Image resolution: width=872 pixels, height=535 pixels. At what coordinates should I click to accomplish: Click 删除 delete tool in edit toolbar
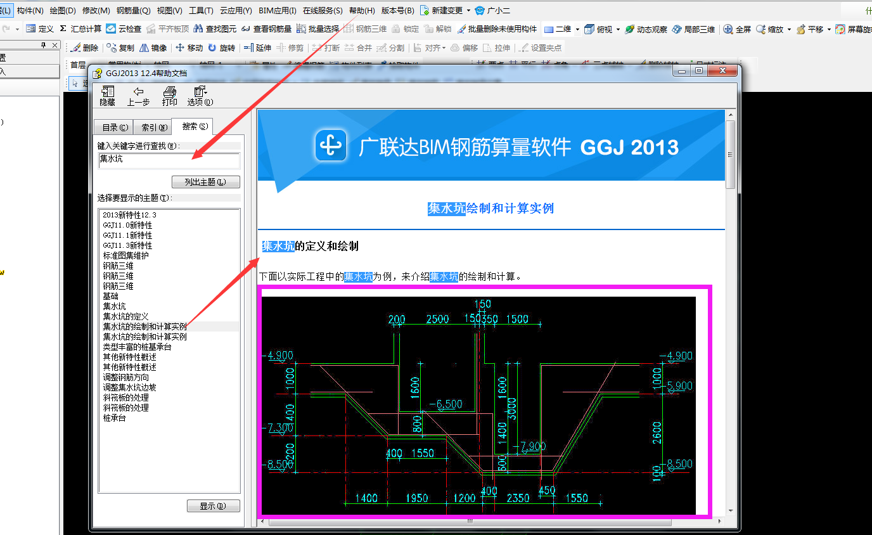click(84, 48)
